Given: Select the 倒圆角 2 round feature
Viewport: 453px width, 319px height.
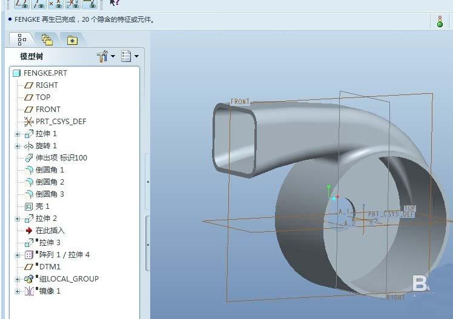Looking at the screenshot, I should [49, 182].
